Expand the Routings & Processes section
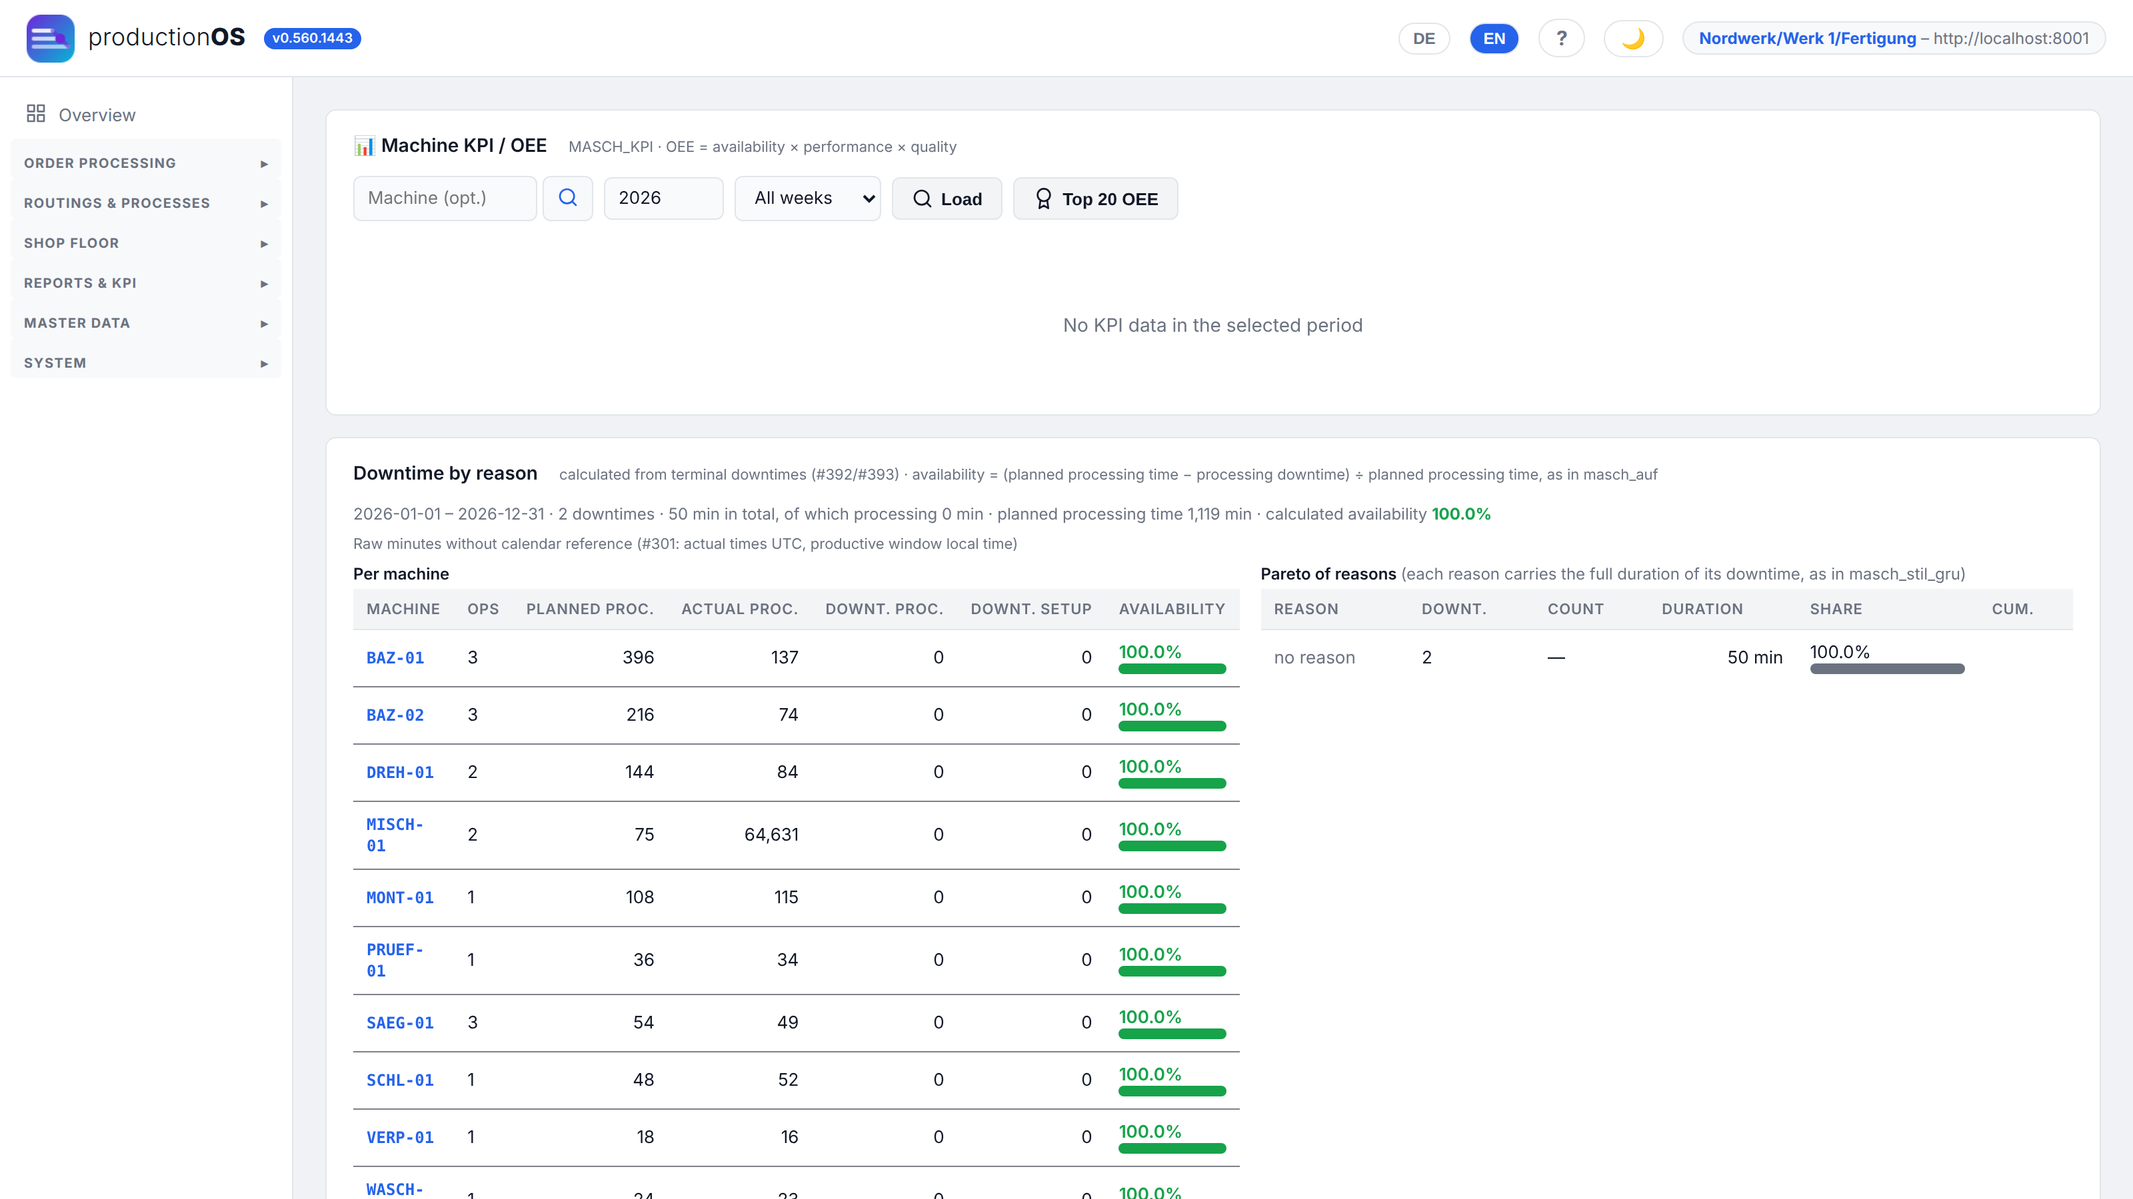The height and width of the screenshot is (1199, 2133). (146, 202)
